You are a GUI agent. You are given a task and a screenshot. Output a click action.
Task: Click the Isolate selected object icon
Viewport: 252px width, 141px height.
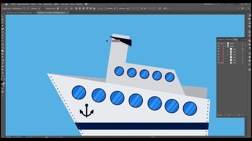click(159, 8)
